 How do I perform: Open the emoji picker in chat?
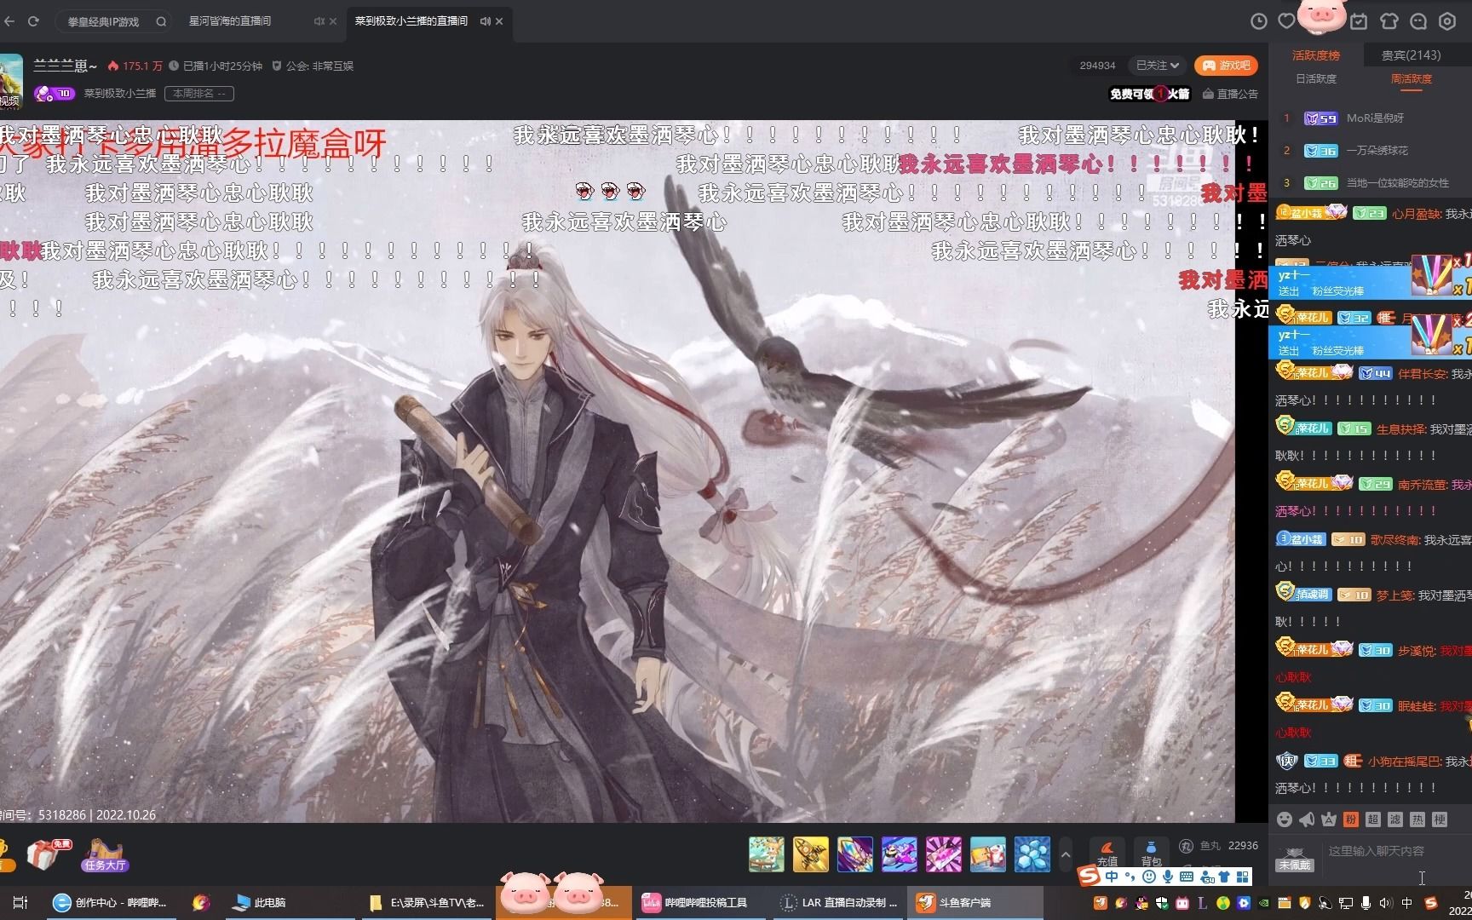(1285, 819)
